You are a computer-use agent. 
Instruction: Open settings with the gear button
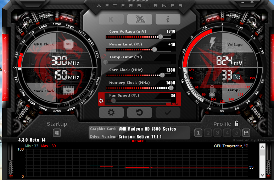(x=111, y=112)
